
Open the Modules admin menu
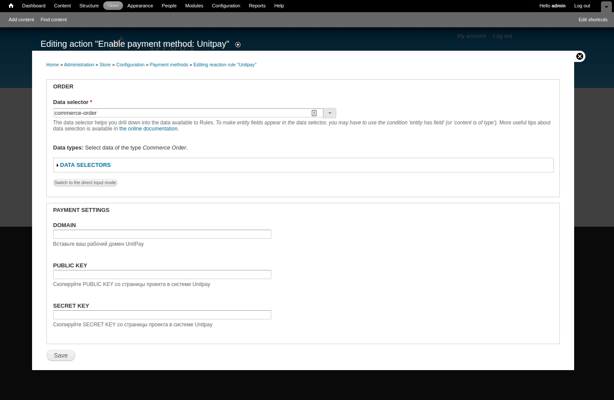(x=194, y=6)
